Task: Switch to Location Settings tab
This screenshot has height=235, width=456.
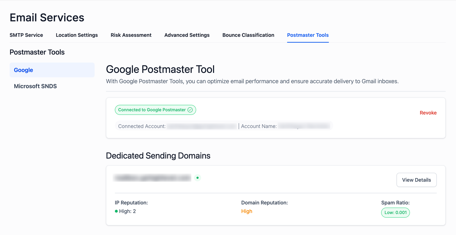Action: (77, 35)
